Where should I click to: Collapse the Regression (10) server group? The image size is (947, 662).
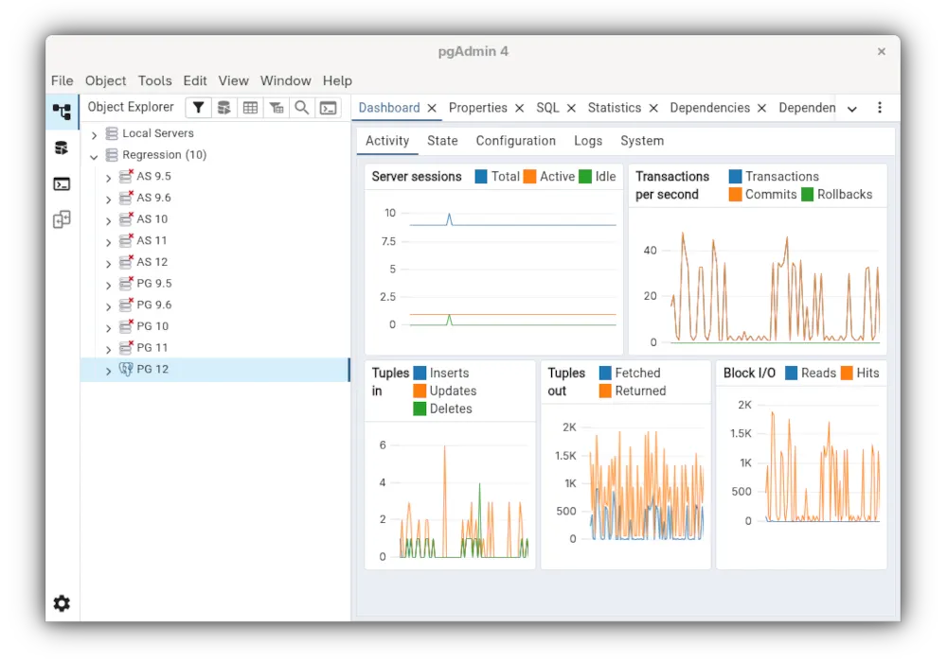tap(94, 156)
